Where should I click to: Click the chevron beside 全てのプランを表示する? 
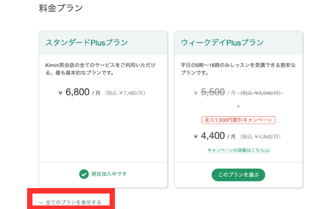tap(41, 202)
